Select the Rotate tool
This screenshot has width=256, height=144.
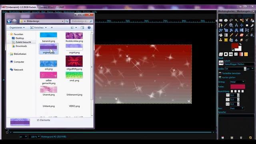[221, 30]
